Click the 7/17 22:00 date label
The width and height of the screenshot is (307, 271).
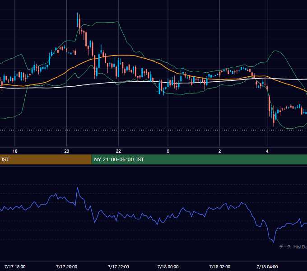(118, 266)
